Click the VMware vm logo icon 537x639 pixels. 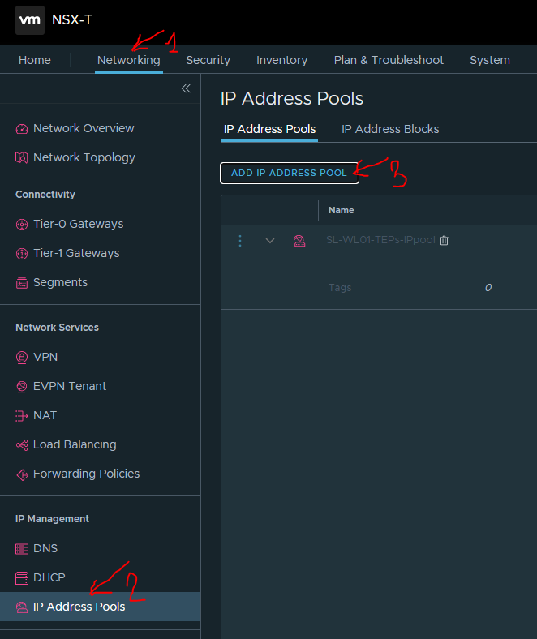coord(30,20)
